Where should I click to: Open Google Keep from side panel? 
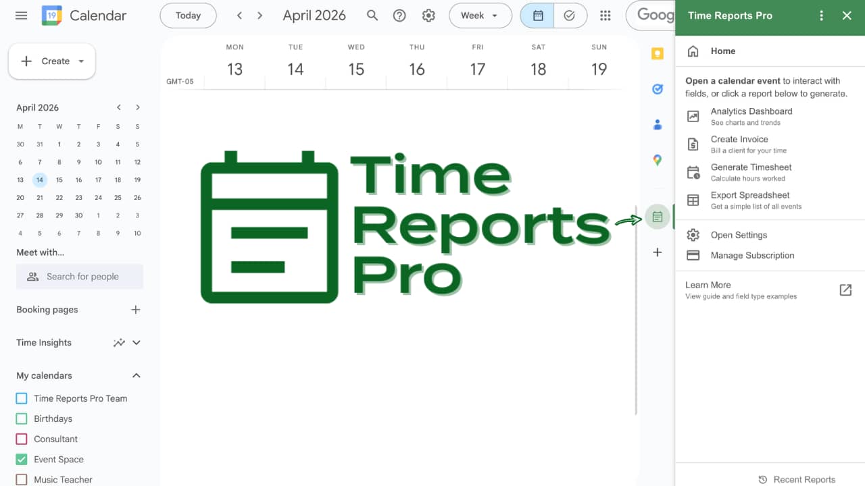pos(657,54)
